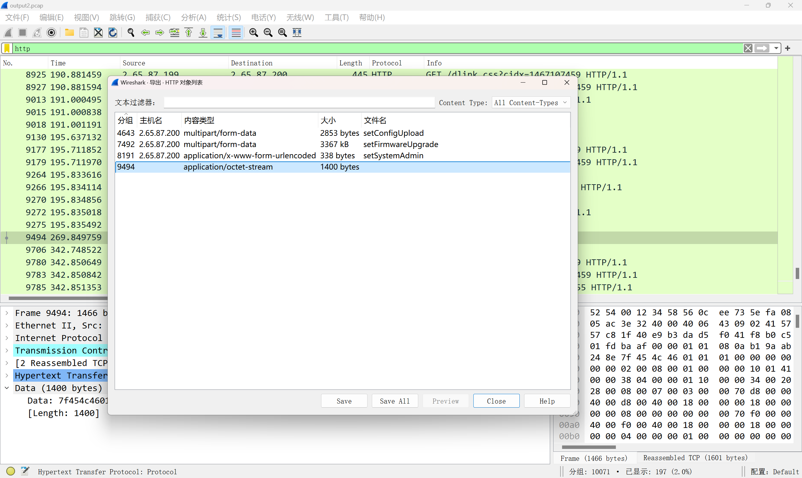Click the stop capture square icon
802x478 pixels.
pyautogui.click(x=23, y=33)
